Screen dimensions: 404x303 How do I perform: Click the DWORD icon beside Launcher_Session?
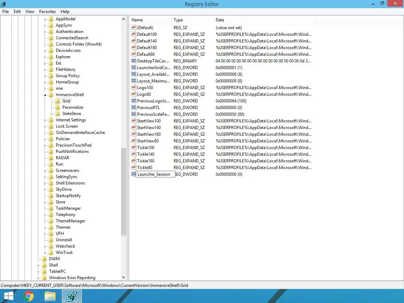134,174
